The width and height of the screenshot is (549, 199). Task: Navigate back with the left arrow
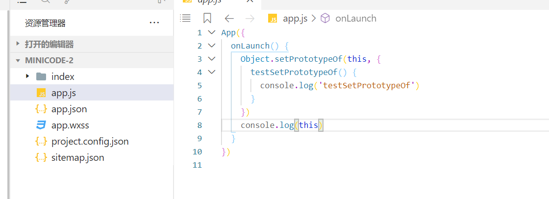[x=229, y=18]
